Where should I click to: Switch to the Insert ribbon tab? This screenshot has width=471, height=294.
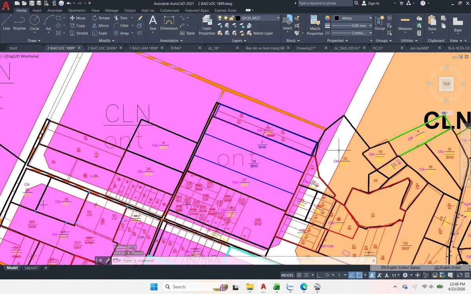(37, 11)
